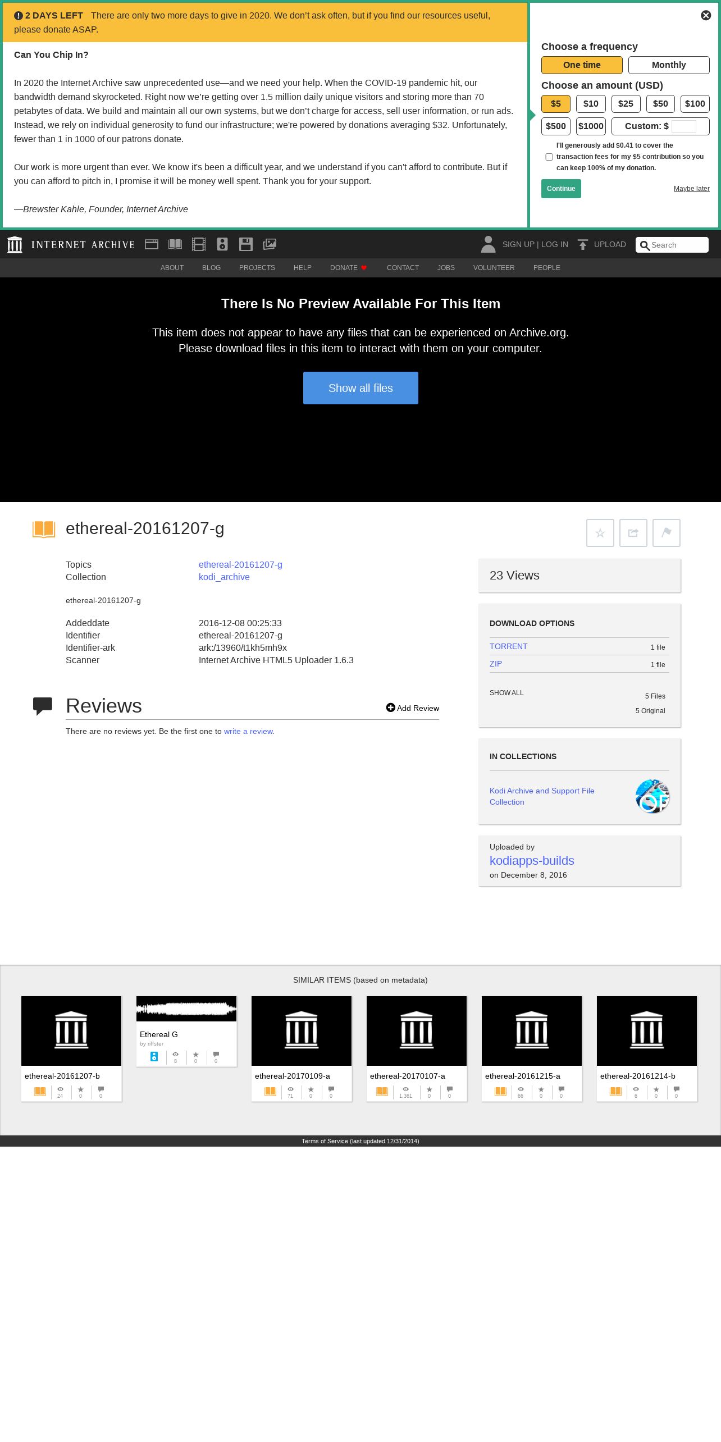Open the ethereal-20161207-g topic link
The image size is (721, 1442).
pyautogui.click(x=240, y=564)
